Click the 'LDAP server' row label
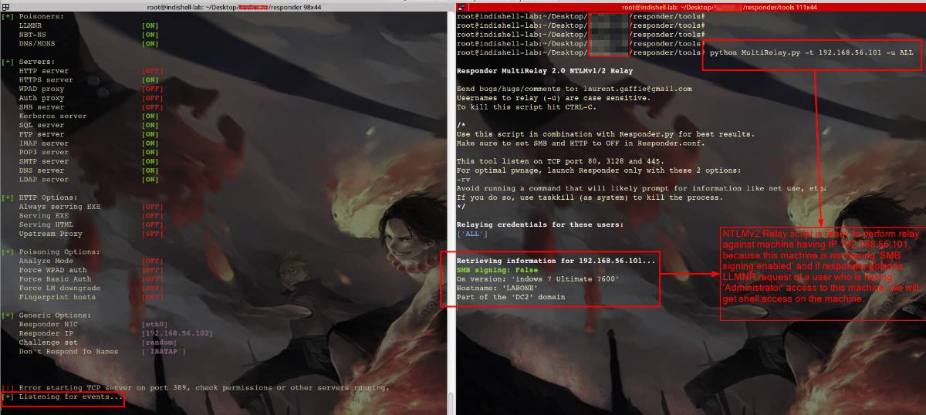 (44, 179)
